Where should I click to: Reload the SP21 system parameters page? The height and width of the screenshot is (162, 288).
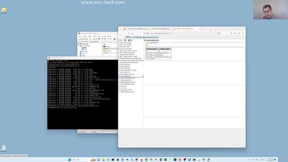point(128,33)
